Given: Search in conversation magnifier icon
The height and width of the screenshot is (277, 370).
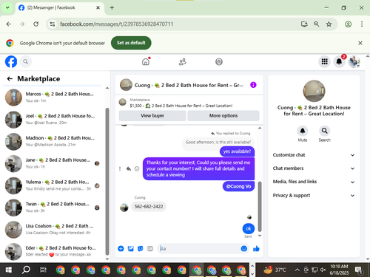Looking at the screenshot, I should click(325, 131).
